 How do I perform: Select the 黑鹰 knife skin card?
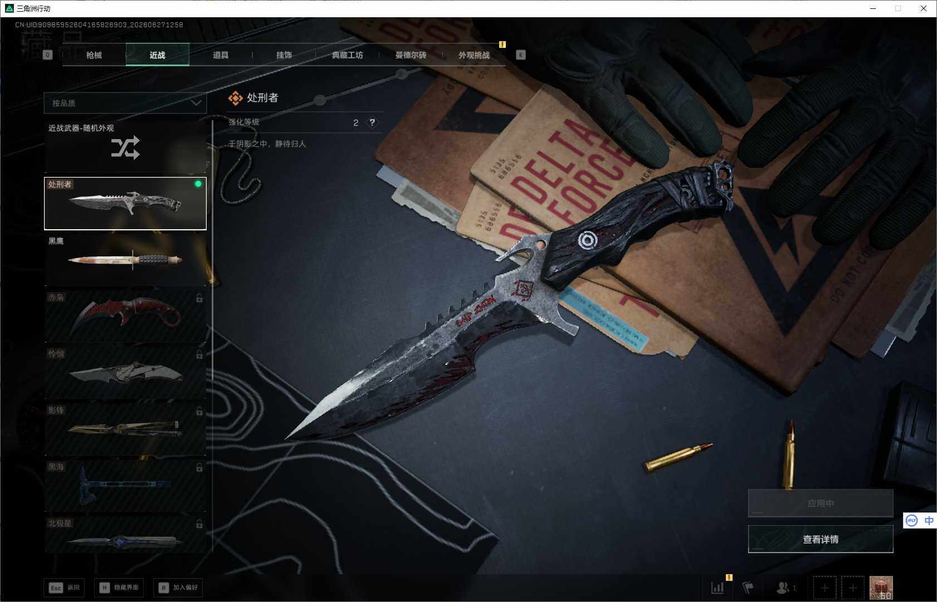(x=125, y=260)
